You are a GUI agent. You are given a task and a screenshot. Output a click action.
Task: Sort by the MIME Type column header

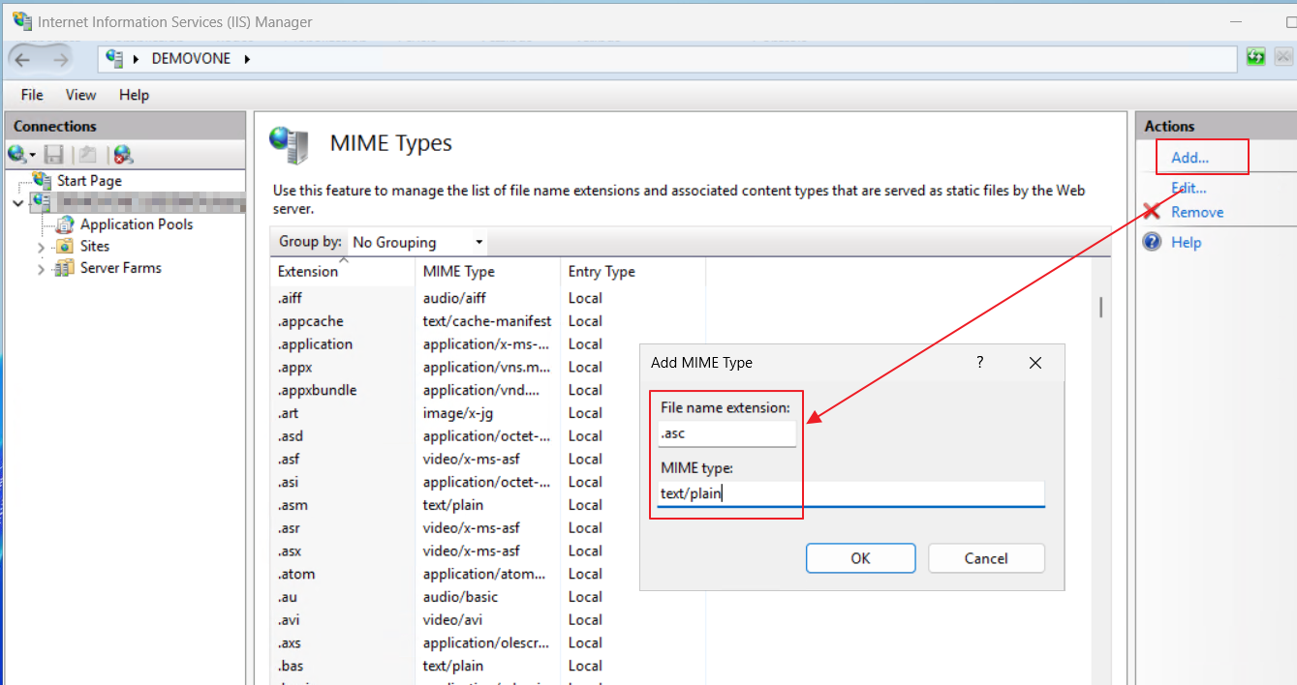click(488, 271)
